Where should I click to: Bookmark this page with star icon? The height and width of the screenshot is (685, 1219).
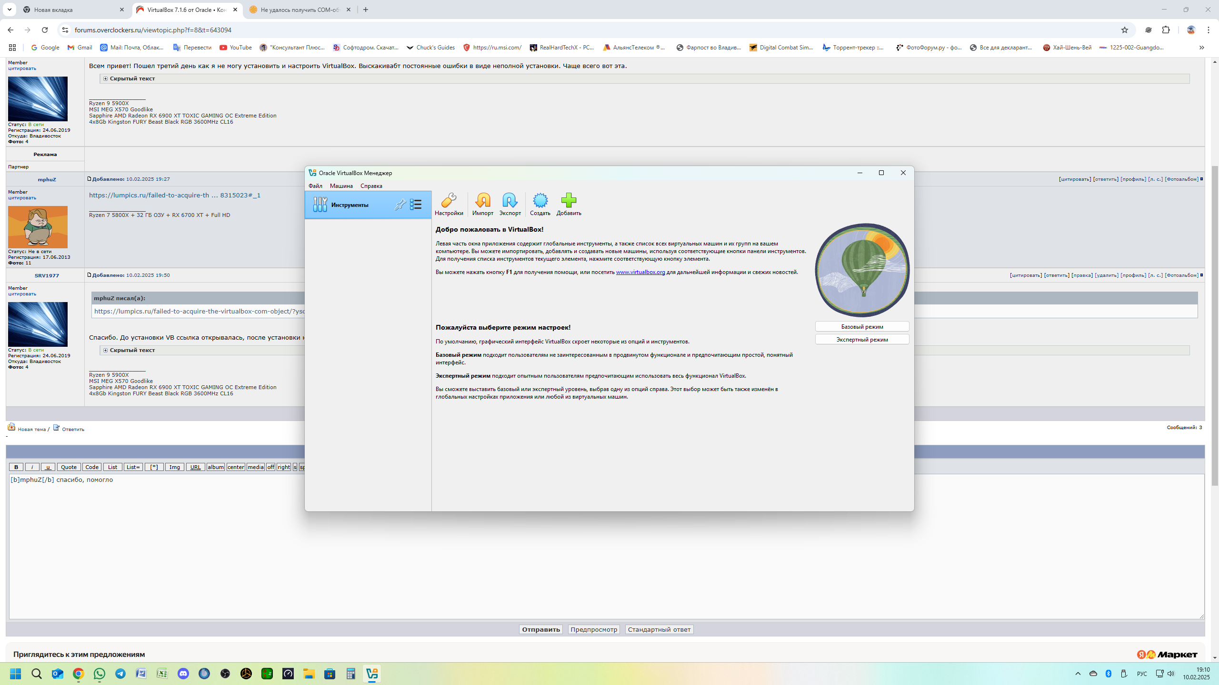click(x=1125, y=30)
